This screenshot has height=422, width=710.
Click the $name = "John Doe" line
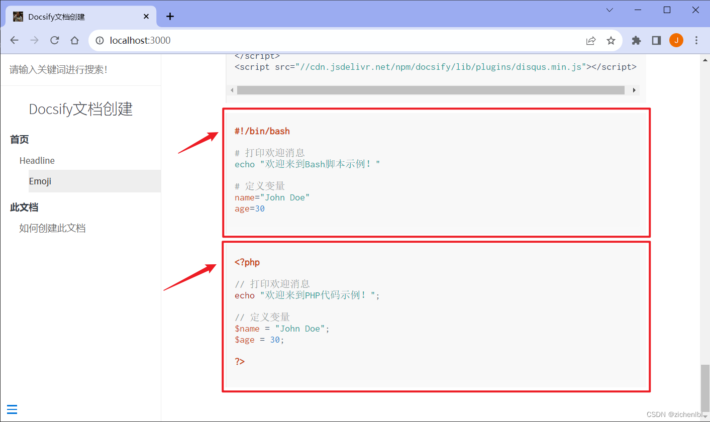point(282,329)
